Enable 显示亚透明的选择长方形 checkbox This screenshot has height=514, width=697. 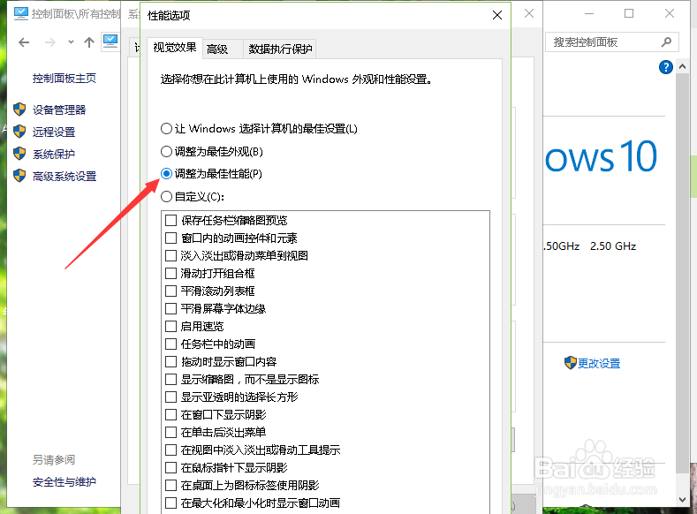(x=170, y=397)
